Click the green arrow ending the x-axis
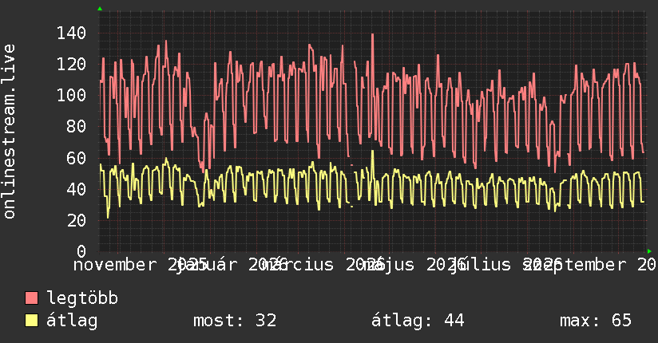This screenshot has width=658, height=343. (649, 251)
